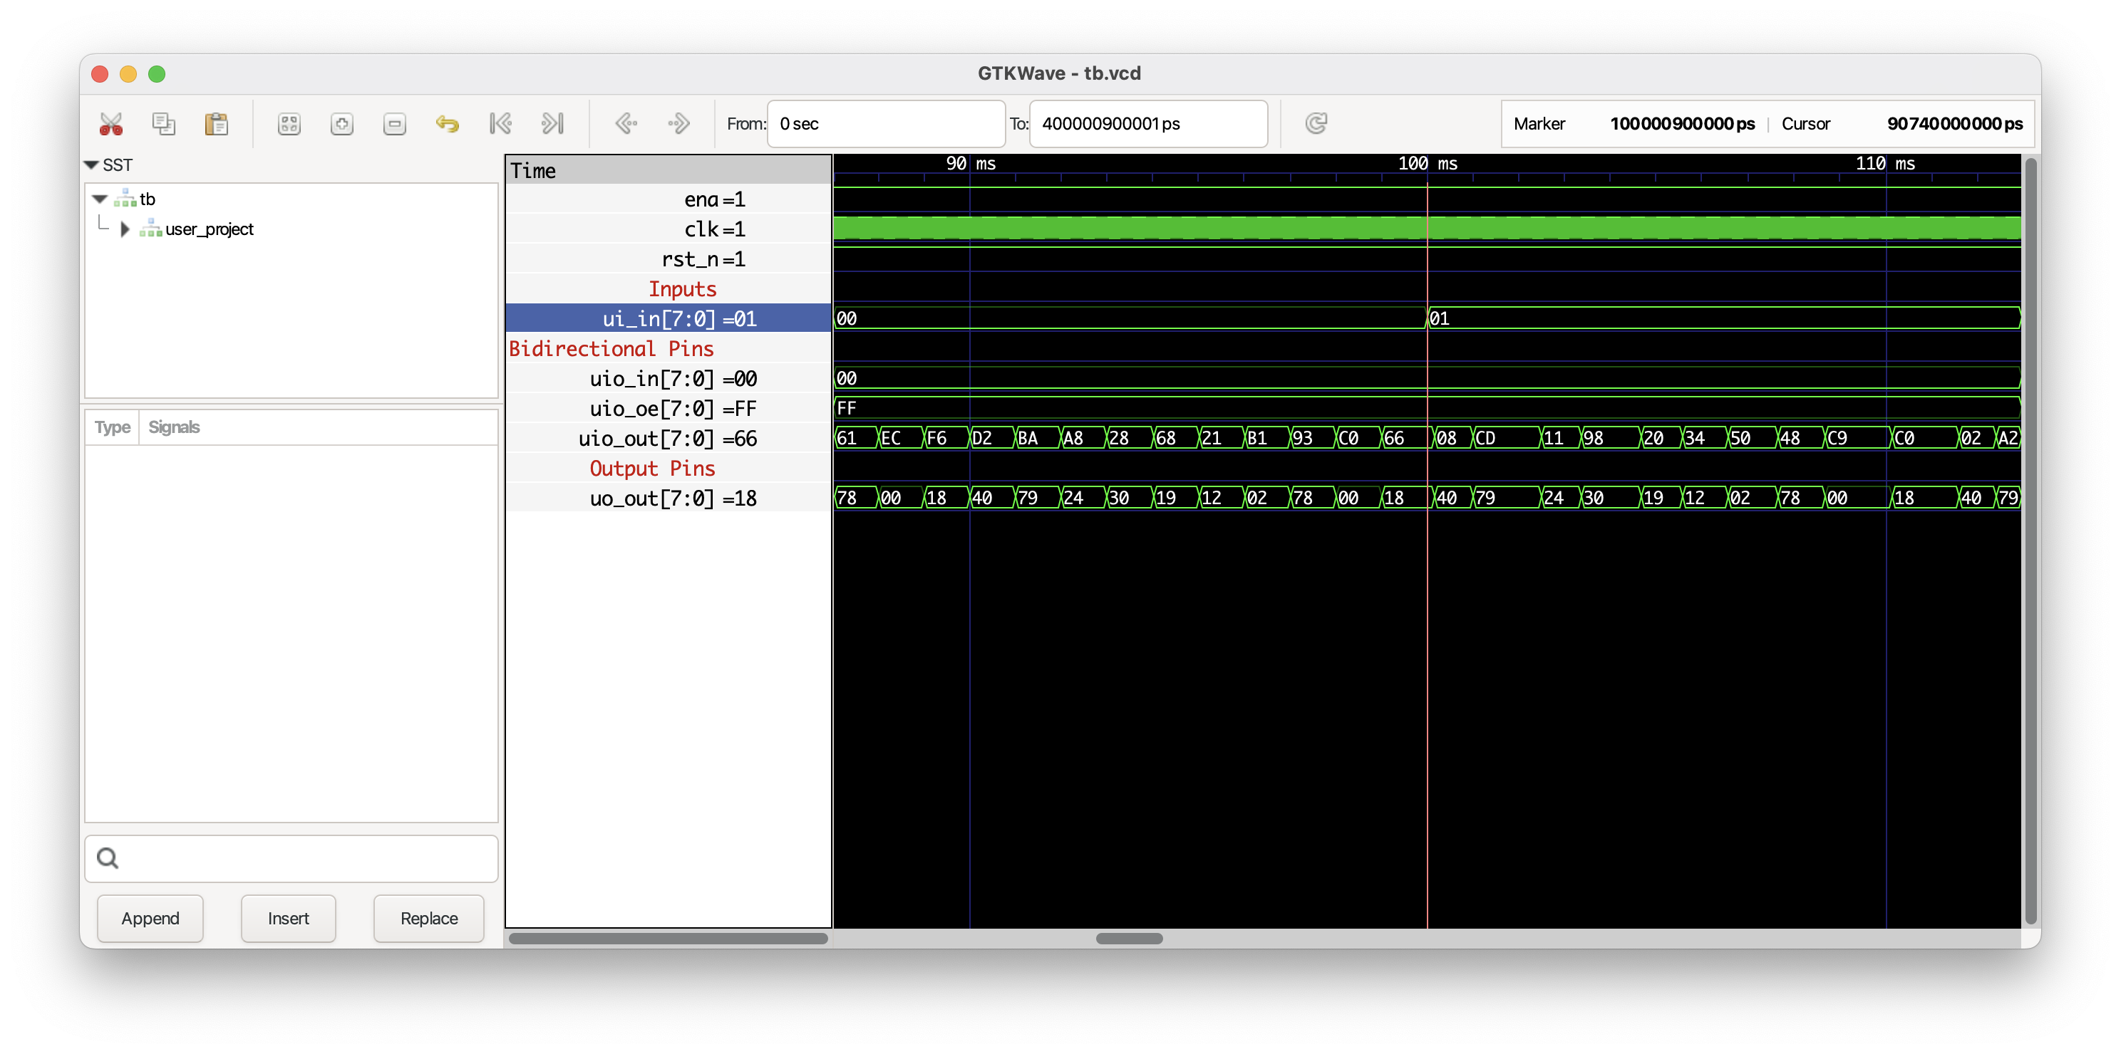Find previous edge arrow icon
Screen dimensions: 2121x1054
[x=626, y=124]
